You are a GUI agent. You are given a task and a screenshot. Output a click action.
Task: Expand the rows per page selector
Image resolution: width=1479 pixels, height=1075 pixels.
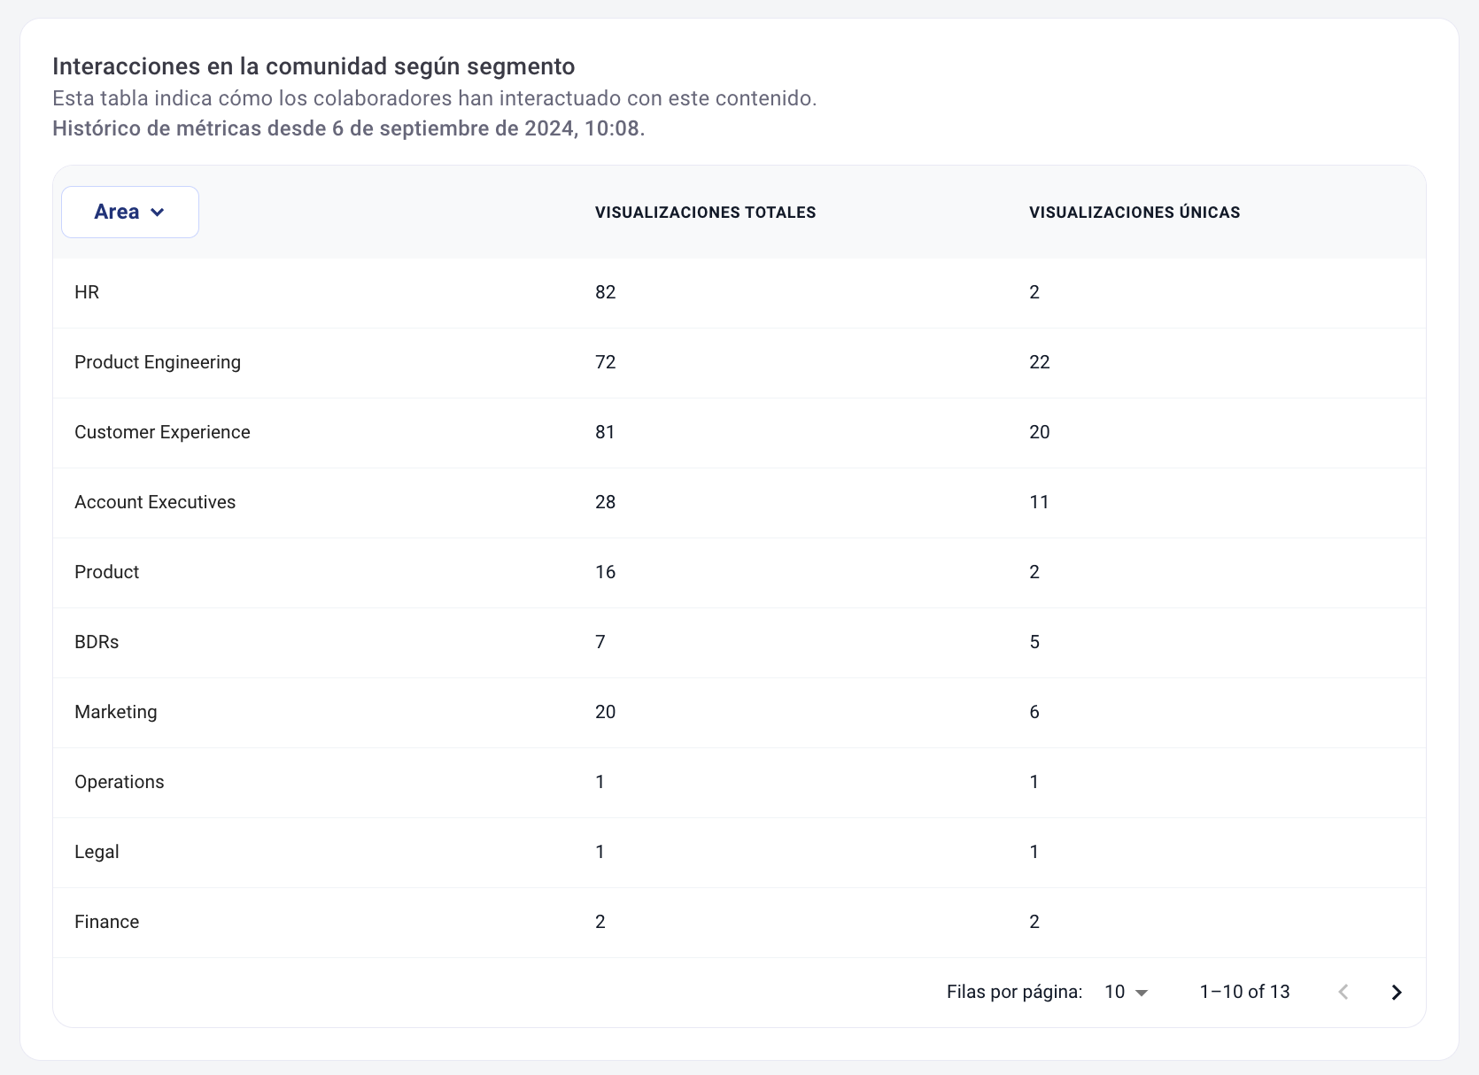pyautogui.click(x=1126, y=992)
